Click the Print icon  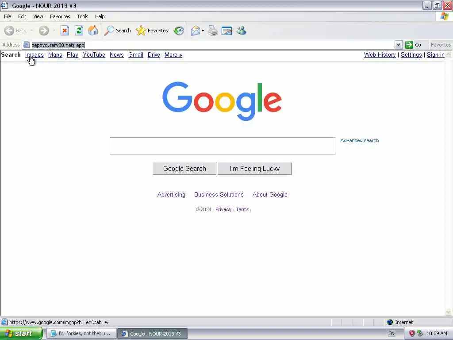(x=213, y=31)
